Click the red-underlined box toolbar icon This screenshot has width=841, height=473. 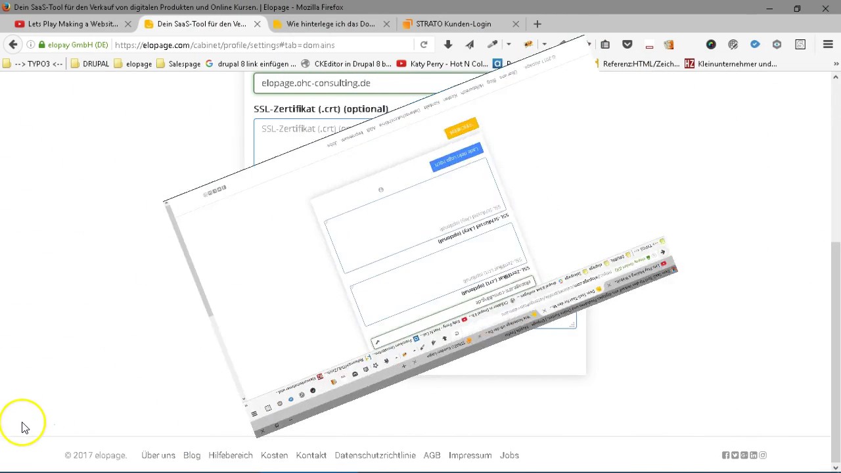(x=649, y=45)
